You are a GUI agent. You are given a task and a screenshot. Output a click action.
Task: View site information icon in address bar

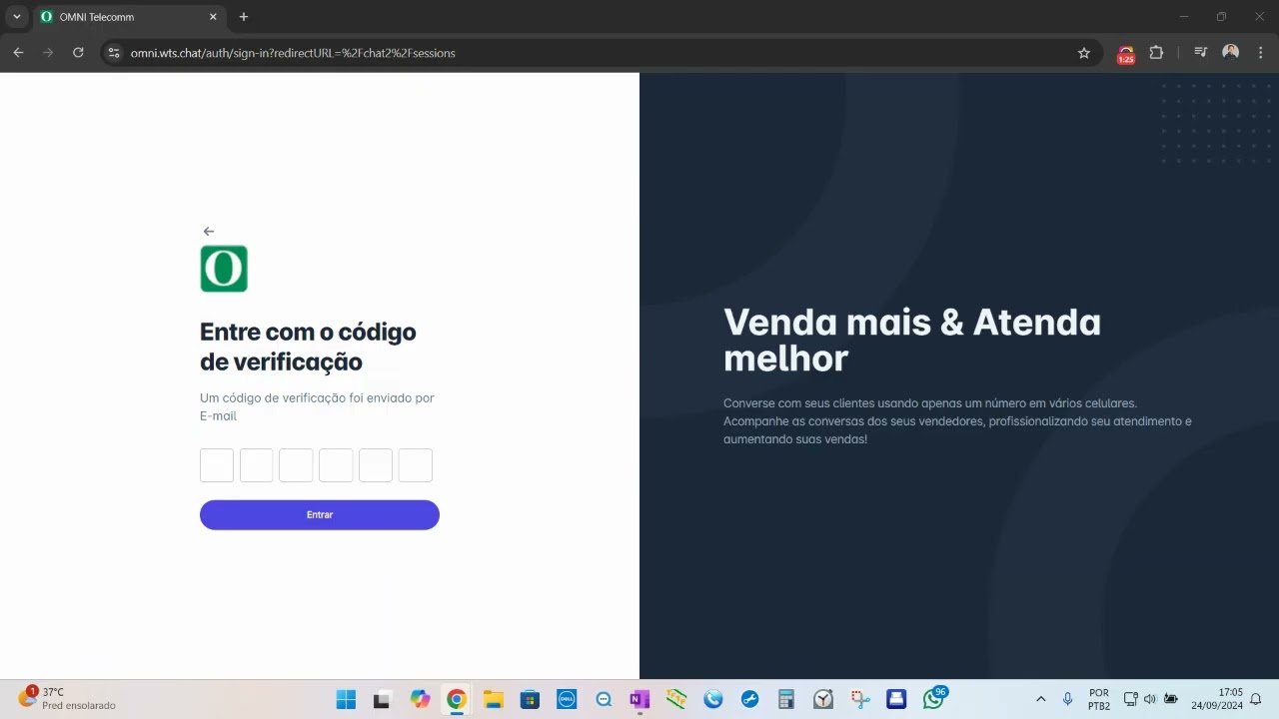pyautogui.click(x=114, y=53)
